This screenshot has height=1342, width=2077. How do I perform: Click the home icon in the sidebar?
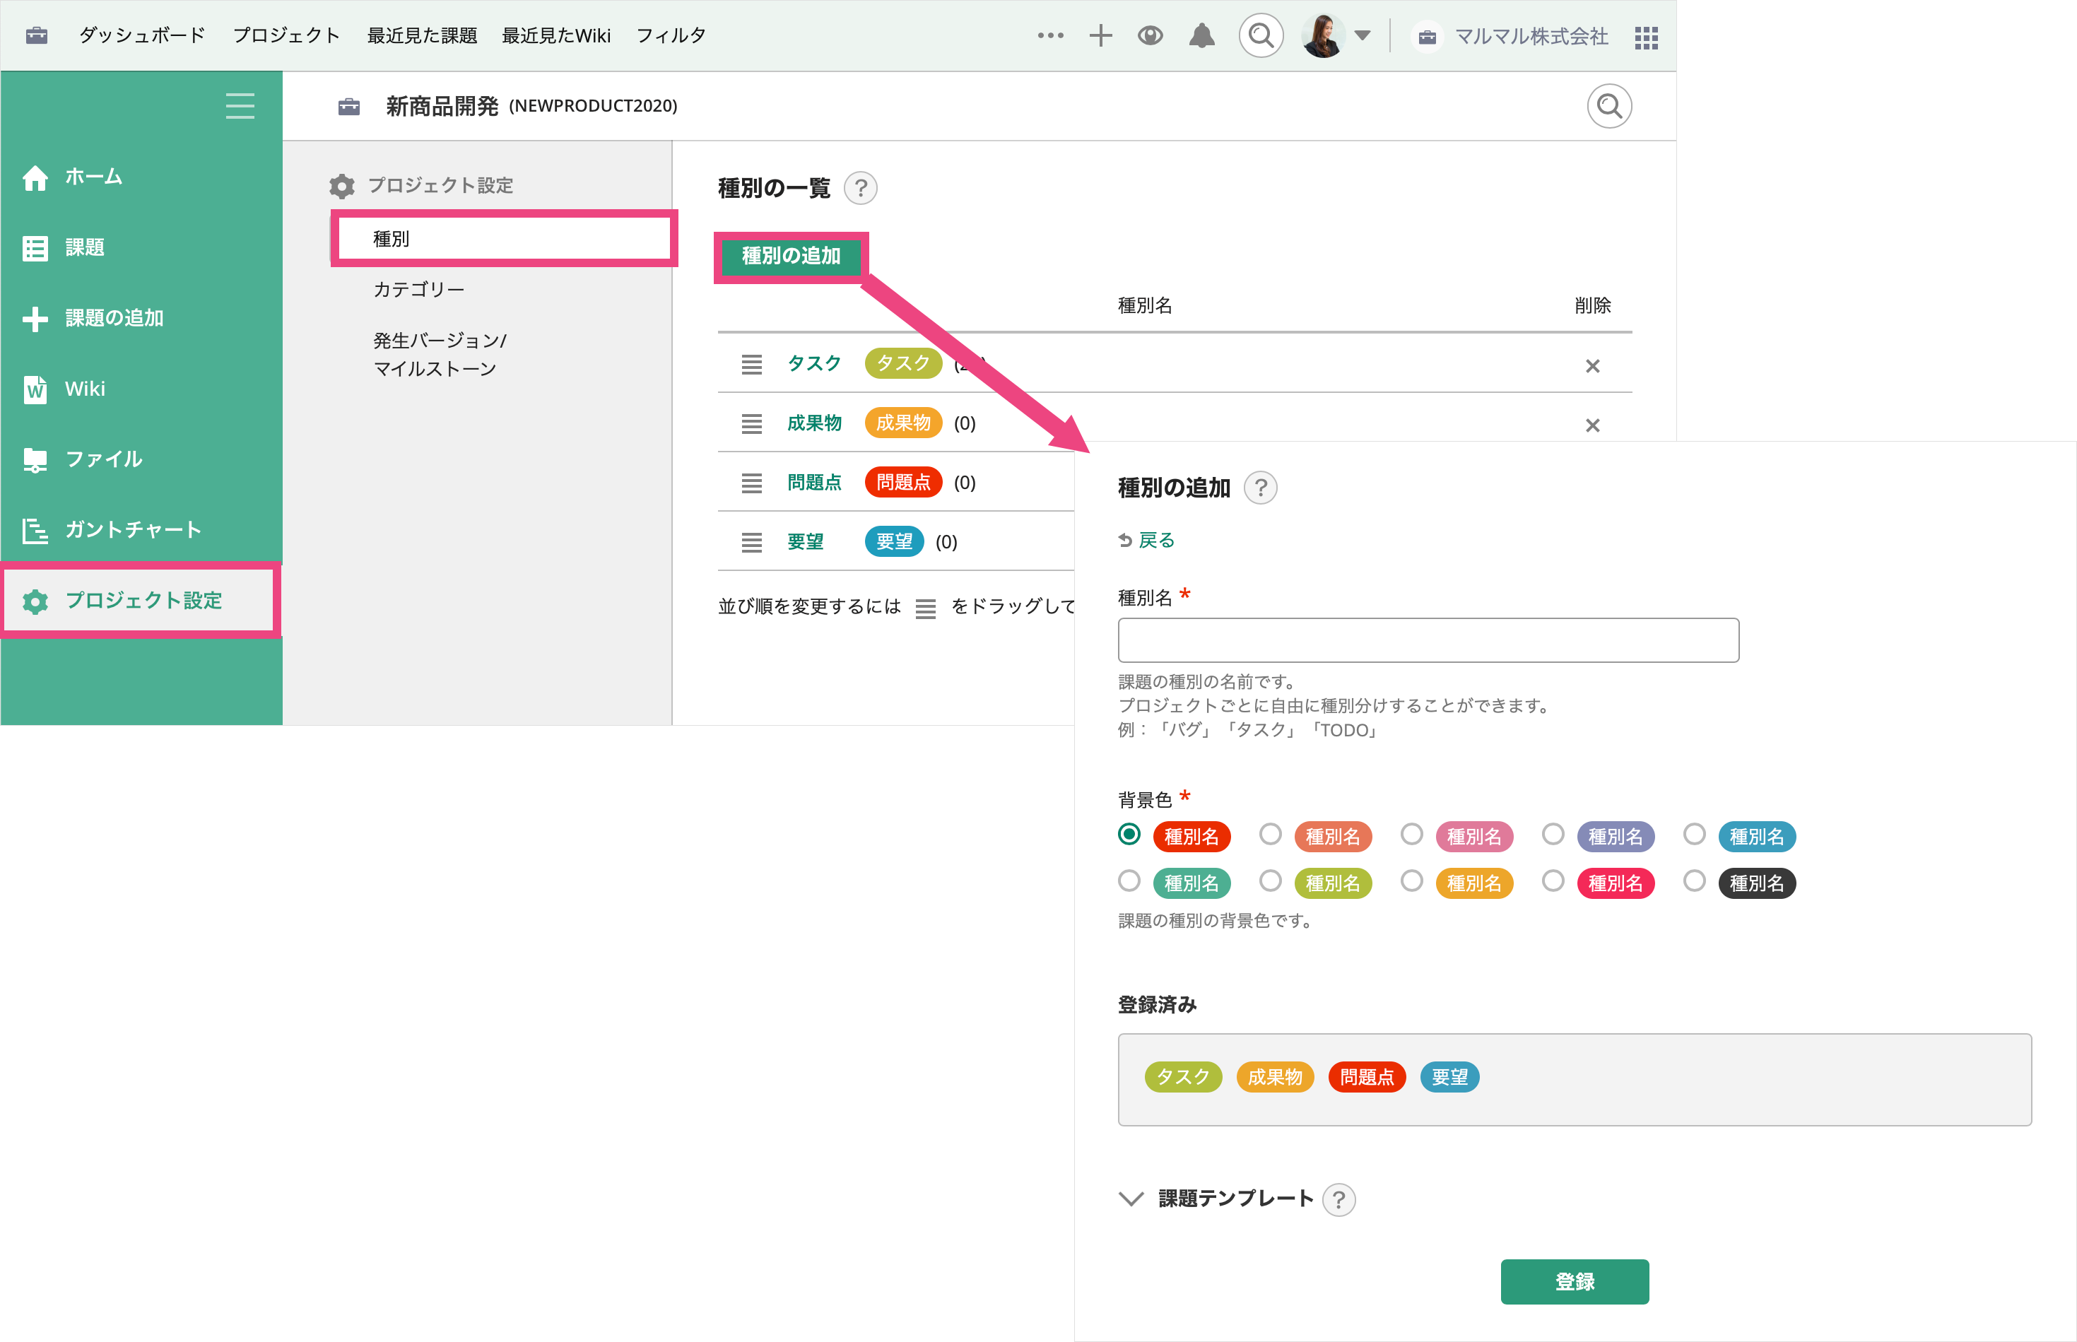pos(35,177)
